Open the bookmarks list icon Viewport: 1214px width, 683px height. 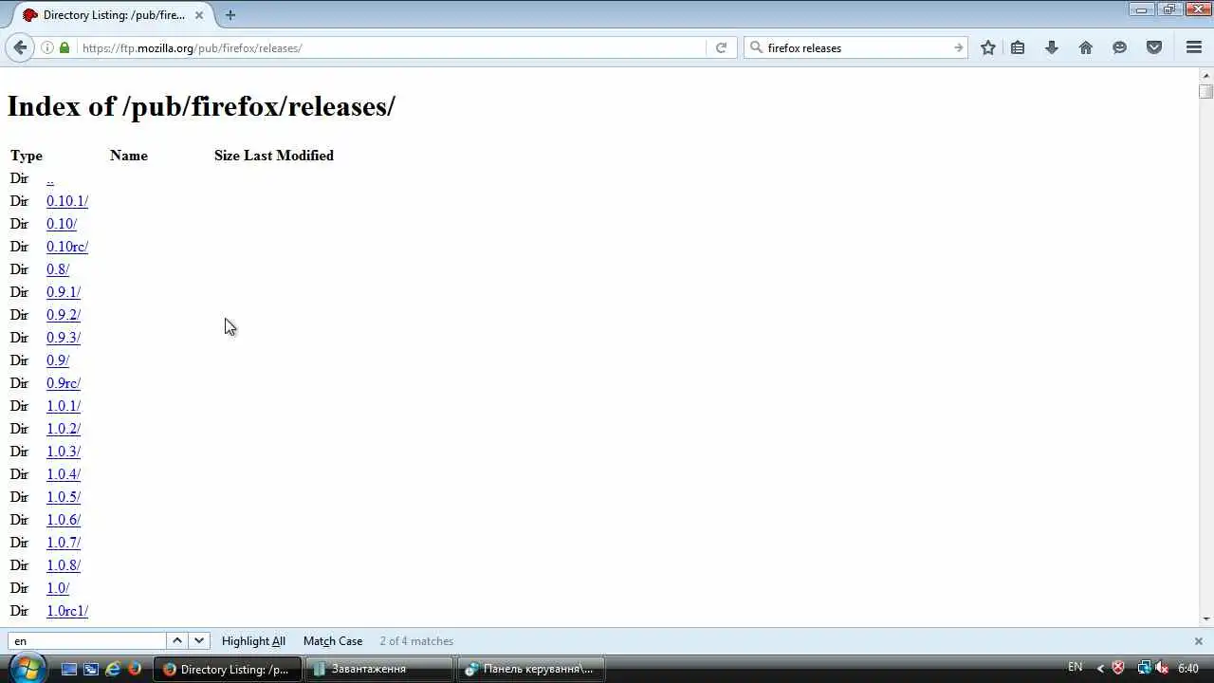1018,47
